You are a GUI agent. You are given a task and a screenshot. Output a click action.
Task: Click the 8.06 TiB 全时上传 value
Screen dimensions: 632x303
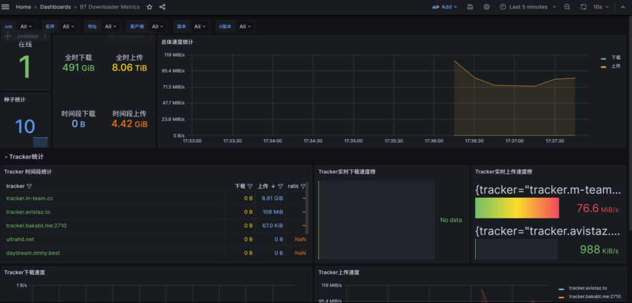130,68
